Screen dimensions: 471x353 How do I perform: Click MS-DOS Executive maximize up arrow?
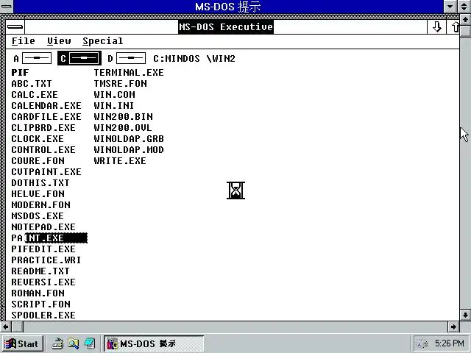point(454,27)
